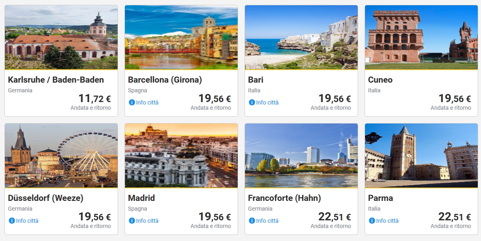Viewport: 481px width, 241px height.
Task: Click the info icon on the Parma card
Action: 371,221
